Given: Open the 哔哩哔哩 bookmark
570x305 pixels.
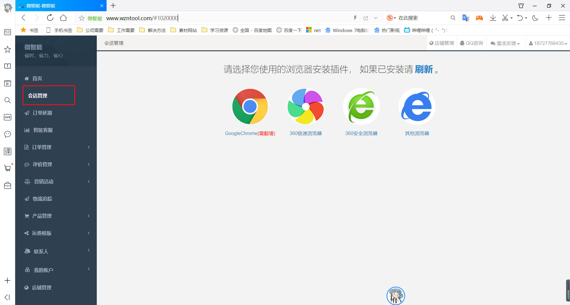Looking at the screenshot, I should point(426,30).
